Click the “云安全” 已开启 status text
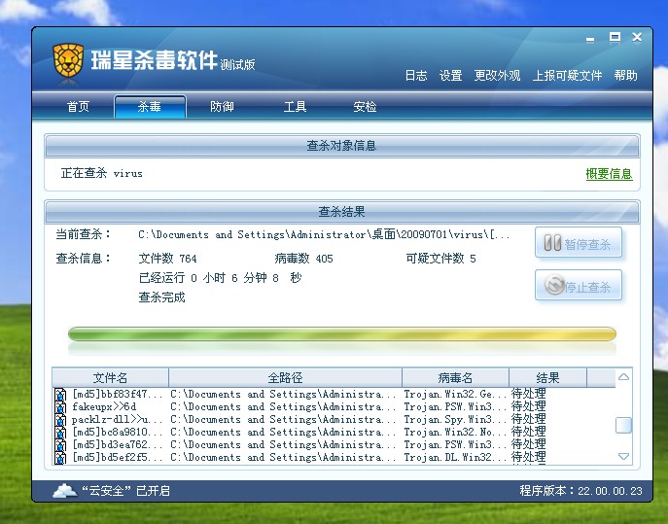Image resolution: width=668 pixels, height=524 pixels. [x=125, y=491]
